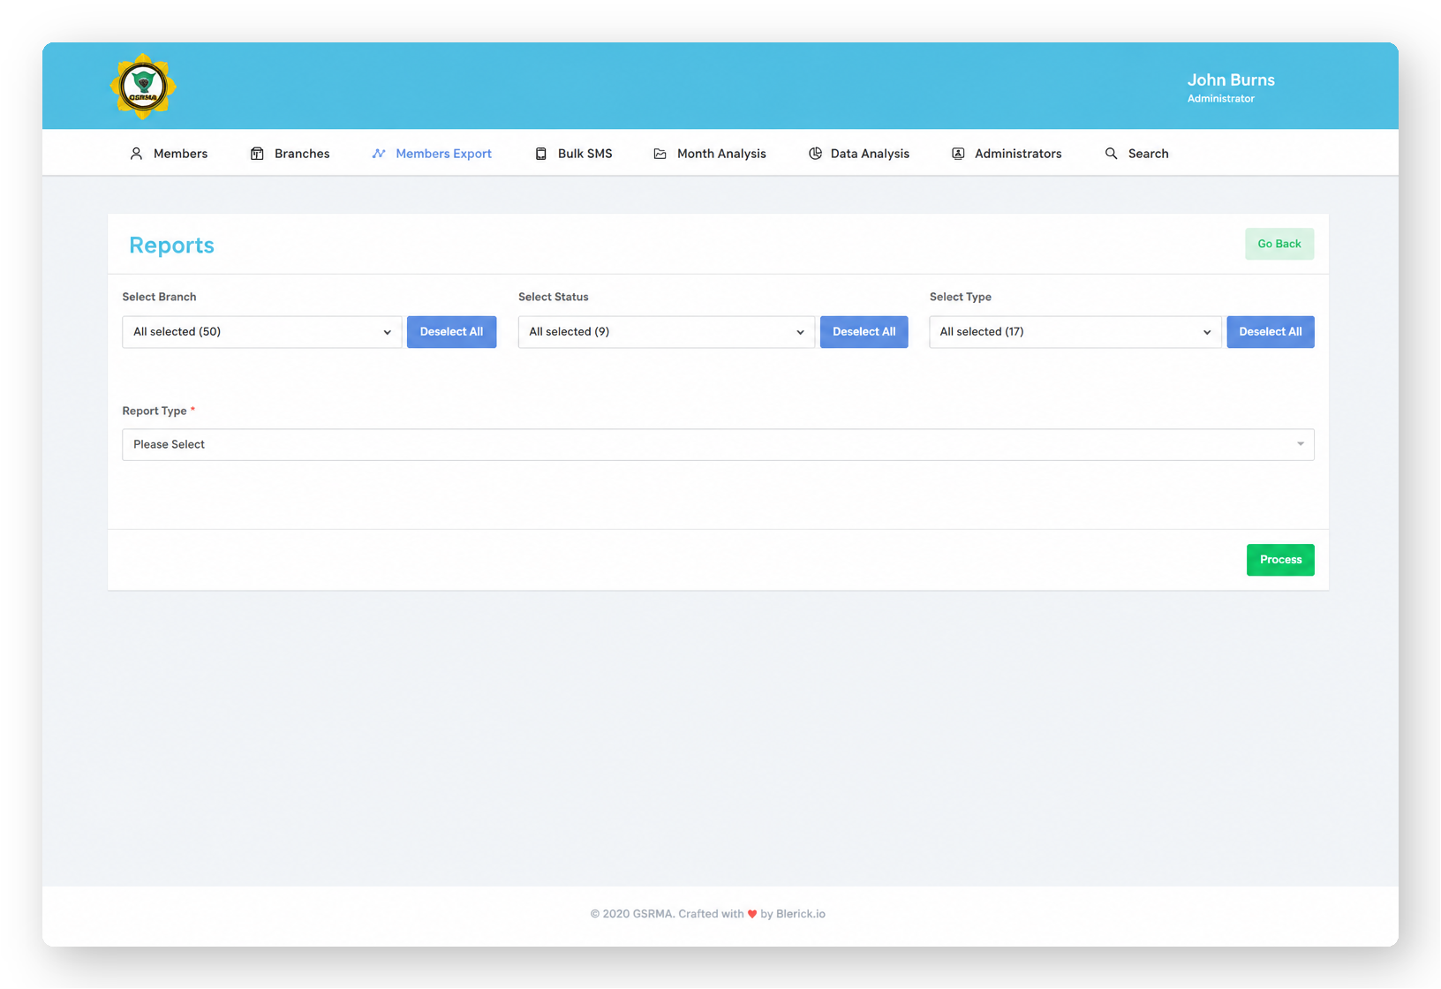1441x989 pixels.
Task: Click the Select Branch label
Action: [x=159, y=297]
